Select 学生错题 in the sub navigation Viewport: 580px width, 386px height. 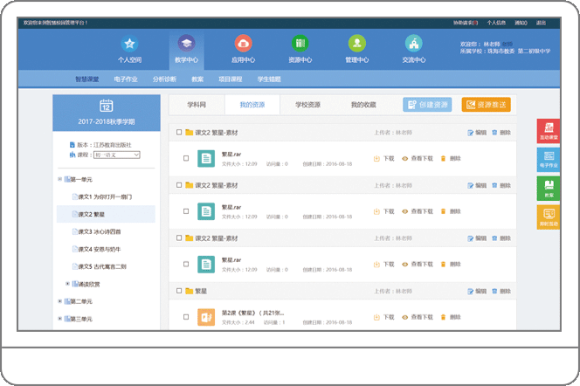269,79
